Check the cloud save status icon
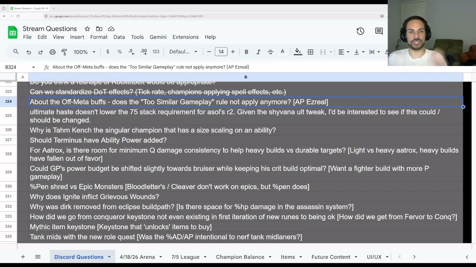The width and height of the screenshot is (476, 267). pyautogui.click(x=111, y=29)
